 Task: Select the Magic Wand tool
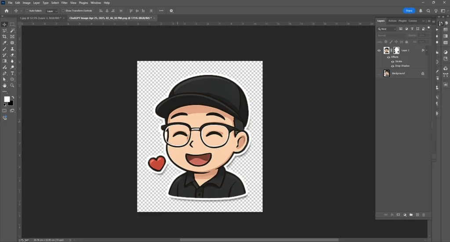12,30
